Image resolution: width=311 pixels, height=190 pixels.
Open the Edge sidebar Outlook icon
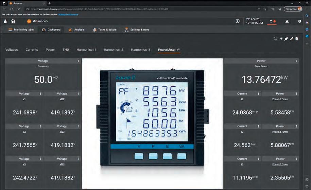[x=307, y=36]
